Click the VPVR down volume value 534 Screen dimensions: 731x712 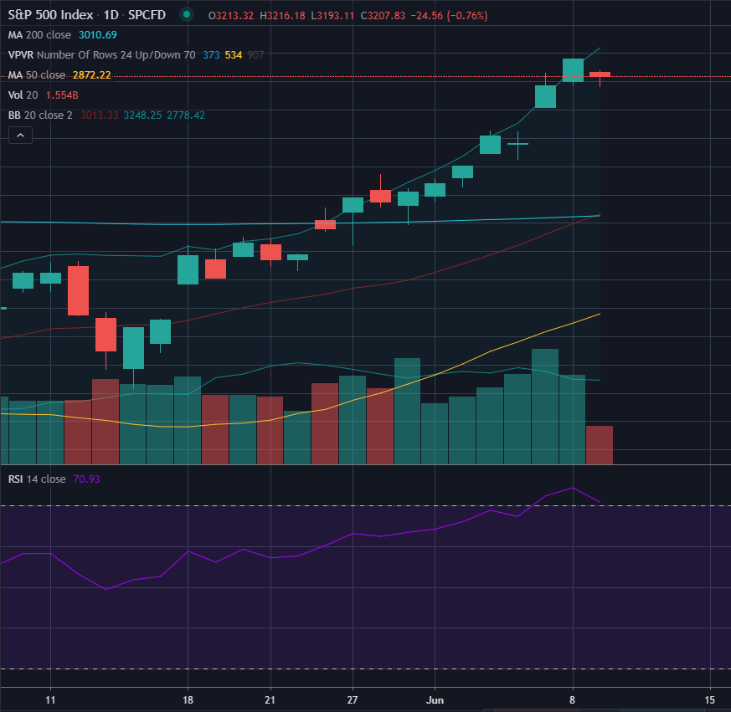[234, 55]
